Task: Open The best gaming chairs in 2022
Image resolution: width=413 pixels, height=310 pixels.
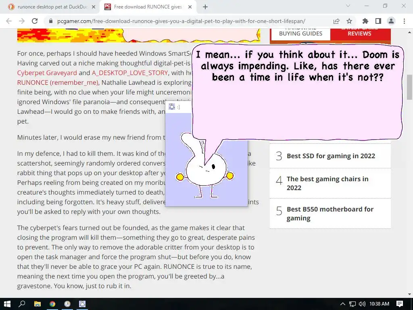Action: pos(327,183)
